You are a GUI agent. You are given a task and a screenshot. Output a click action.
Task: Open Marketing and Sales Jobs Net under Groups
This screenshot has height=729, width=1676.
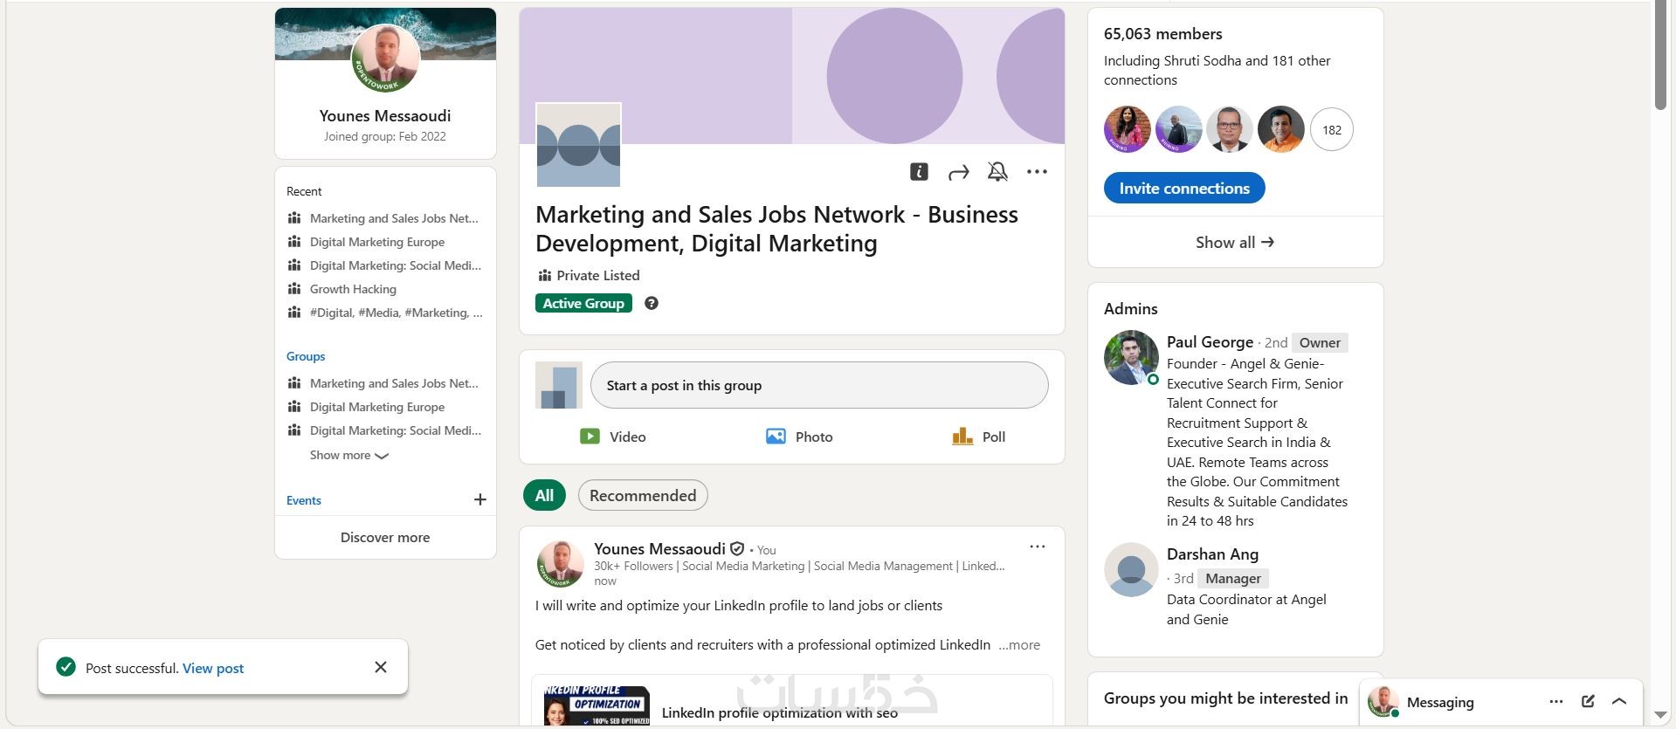pyautogui.click(x=394, y=383)
